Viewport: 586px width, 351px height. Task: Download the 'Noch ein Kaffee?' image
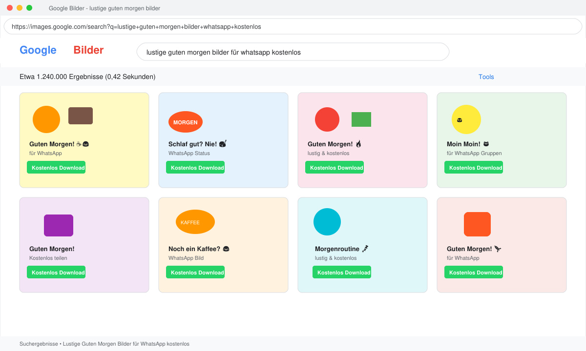tap(195, 272)
